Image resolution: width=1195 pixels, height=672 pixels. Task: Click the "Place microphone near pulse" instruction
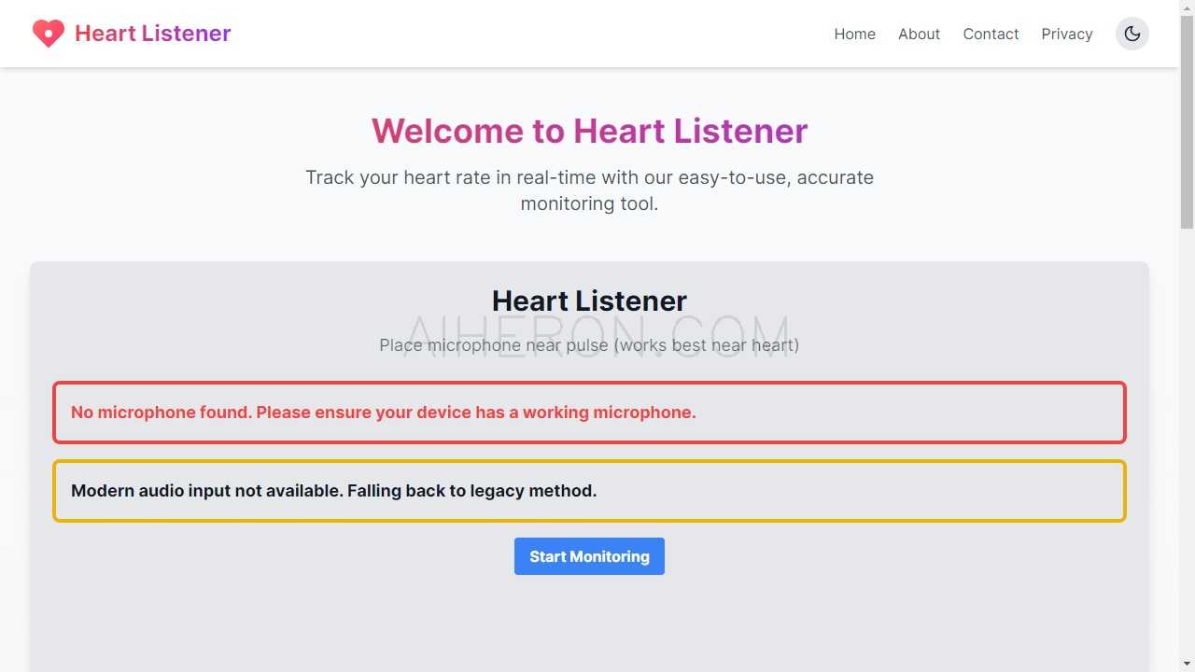click(589, 346)
